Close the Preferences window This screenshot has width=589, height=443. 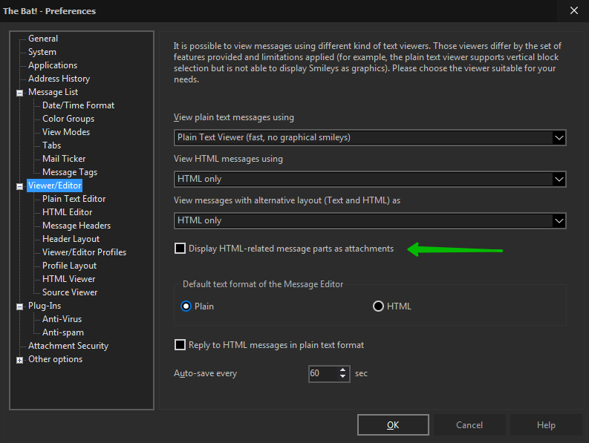(574, 10)
